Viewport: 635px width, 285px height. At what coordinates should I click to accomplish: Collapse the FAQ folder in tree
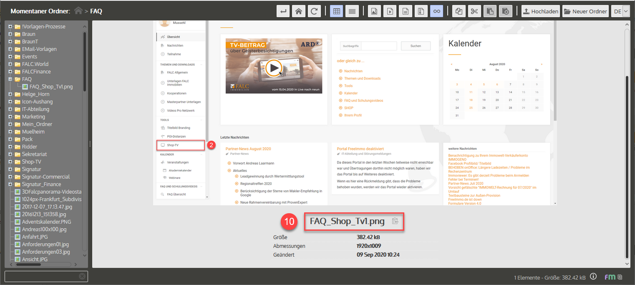coord(10,79)
